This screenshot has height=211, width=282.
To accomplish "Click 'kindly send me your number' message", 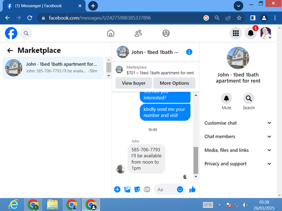I will 165,112.
